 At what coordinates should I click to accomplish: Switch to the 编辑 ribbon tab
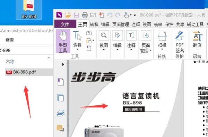[x=105, y=24]
